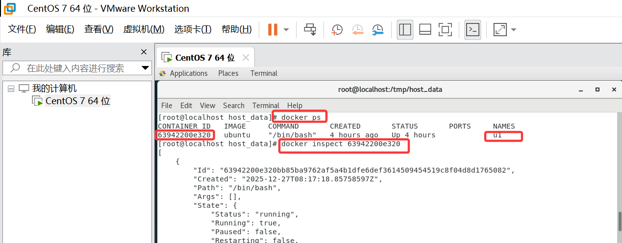Click the root@localhost terminal title text
This screenshot has height=243, width=622.
pos(390,89)
